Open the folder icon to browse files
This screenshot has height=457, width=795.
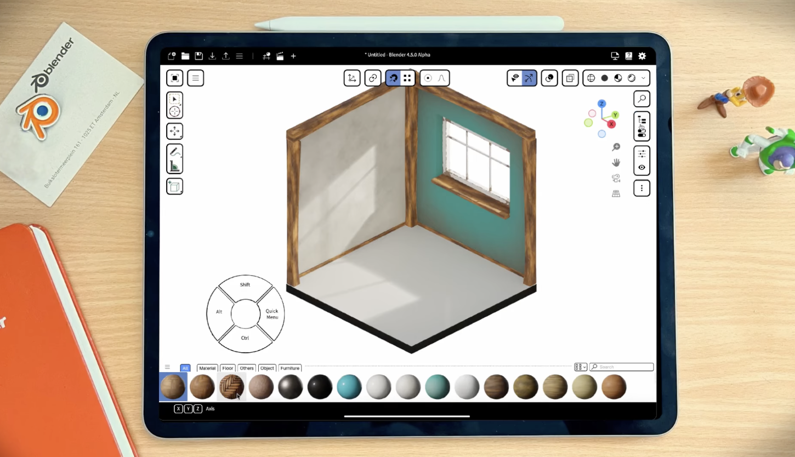point(185,56)
